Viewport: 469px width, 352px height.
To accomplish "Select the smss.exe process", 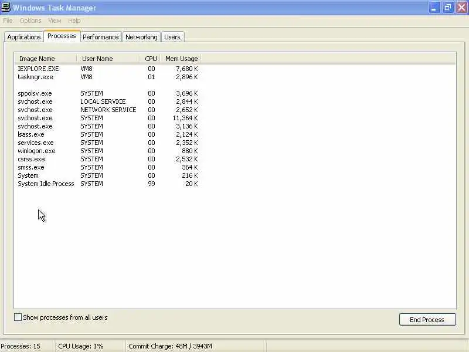I will point(108,167).
